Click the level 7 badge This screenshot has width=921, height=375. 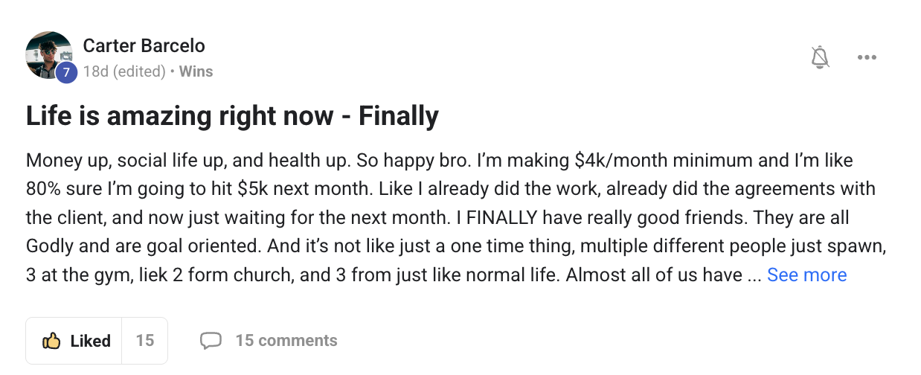click(x=66, y=72)
